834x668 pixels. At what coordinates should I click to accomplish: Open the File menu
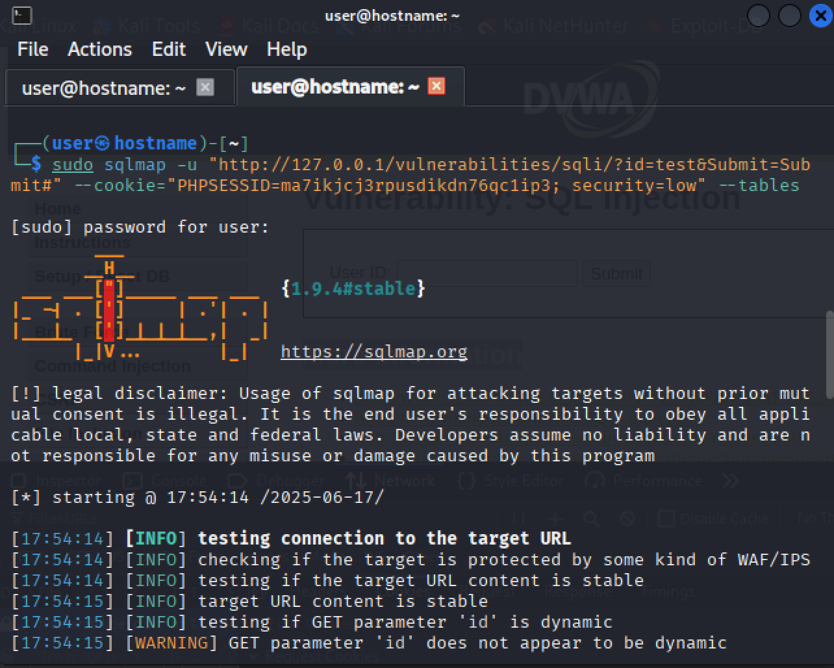32,49
